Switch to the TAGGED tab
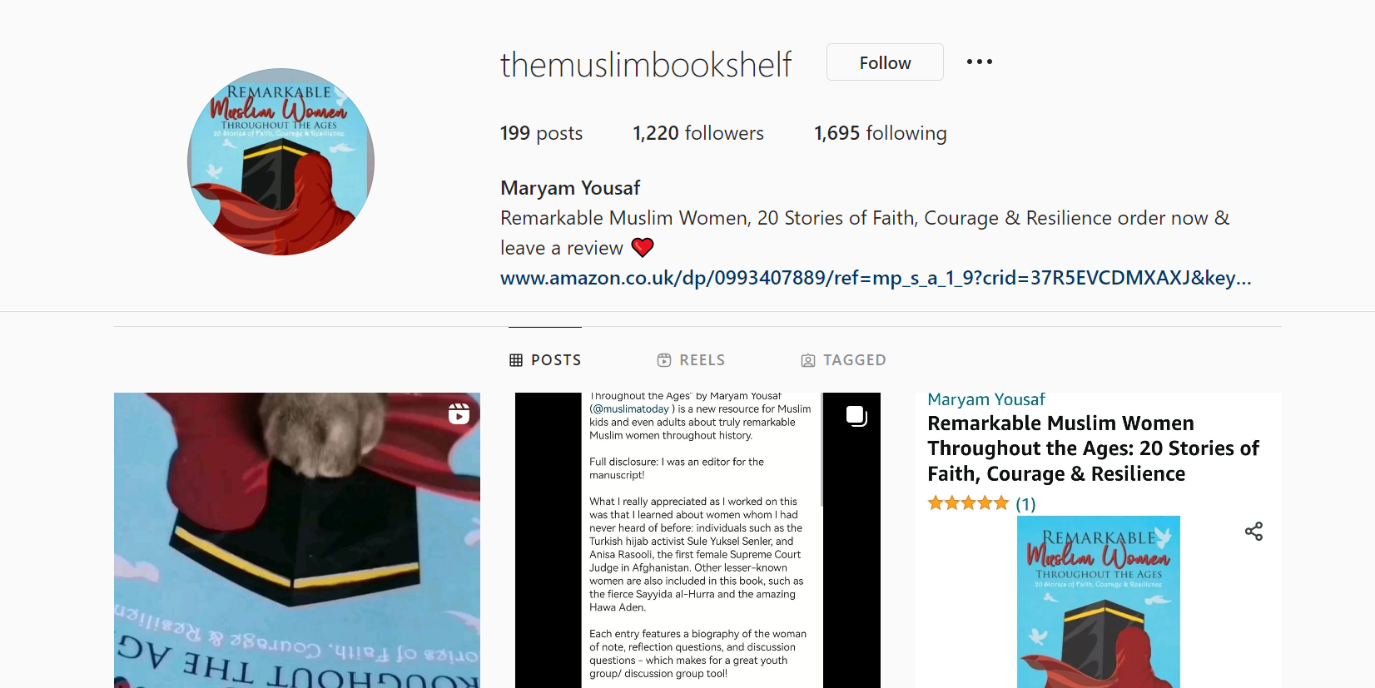The image size is (1375, 688). click(x=843, y=360)
